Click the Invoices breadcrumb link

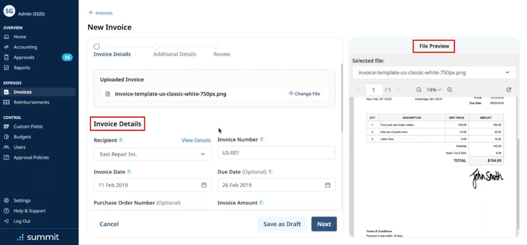click(104, 13)
